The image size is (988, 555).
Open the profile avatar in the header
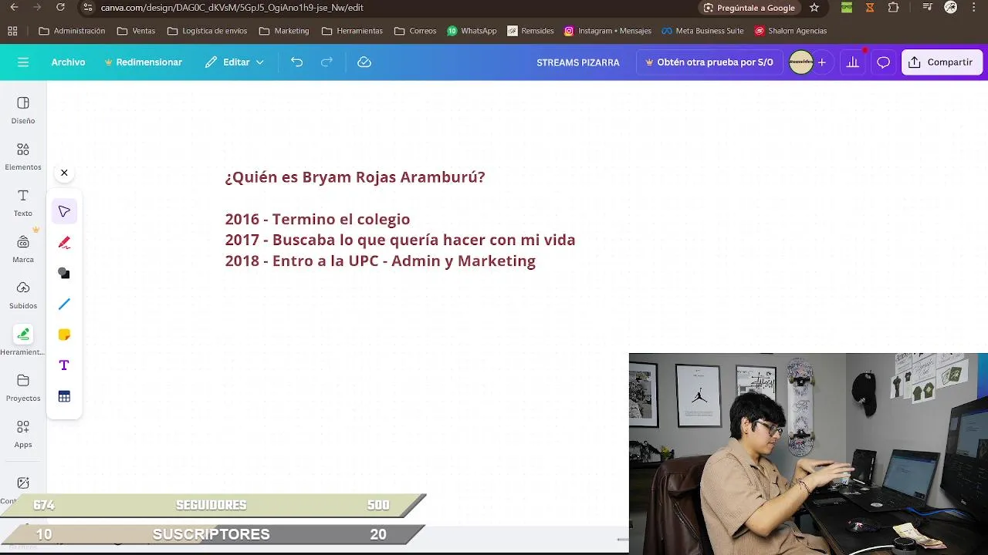tap(801, 62)
